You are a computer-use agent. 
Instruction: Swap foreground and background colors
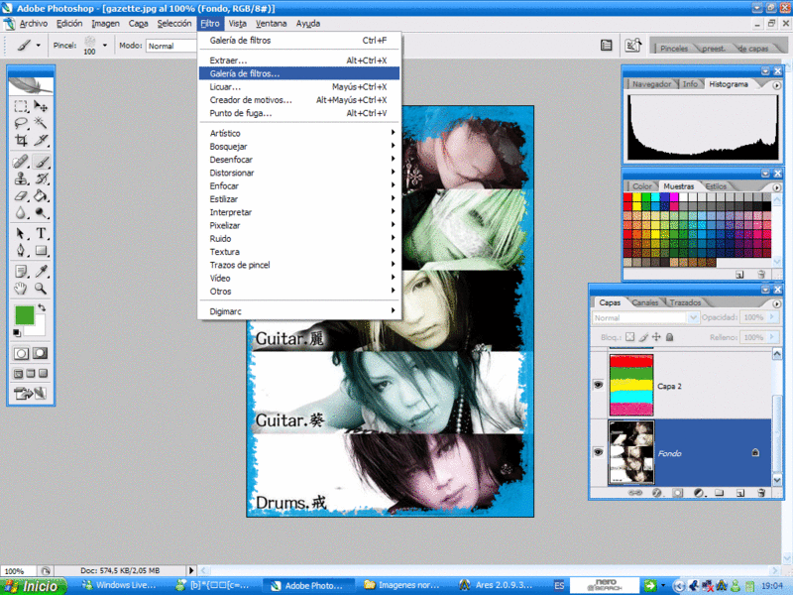42,307
